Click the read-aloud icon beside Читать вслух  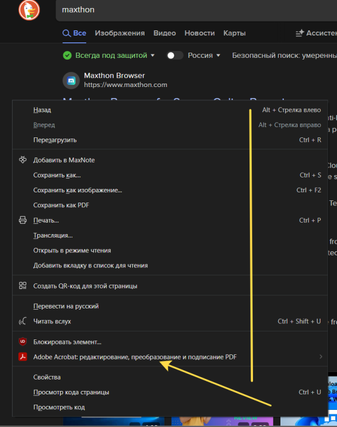coord(23,321)
